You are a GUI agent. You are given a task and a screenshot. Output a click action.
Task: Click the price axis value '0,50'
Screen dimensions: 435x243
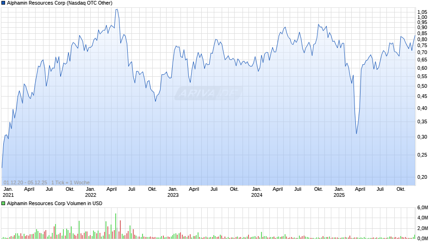(x=422, y=86)
